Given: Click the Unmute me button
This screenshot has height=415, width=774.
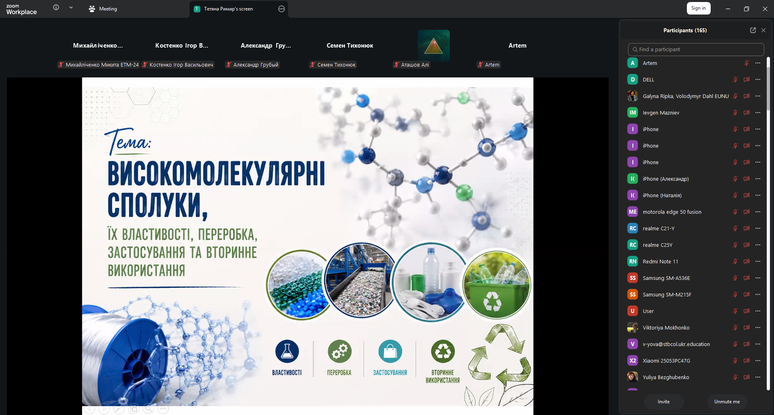Looking at the screenshot, I should [727, 402].
